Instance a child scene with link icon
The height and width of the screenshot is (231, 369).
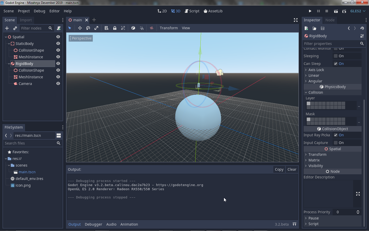coord(15,28)
